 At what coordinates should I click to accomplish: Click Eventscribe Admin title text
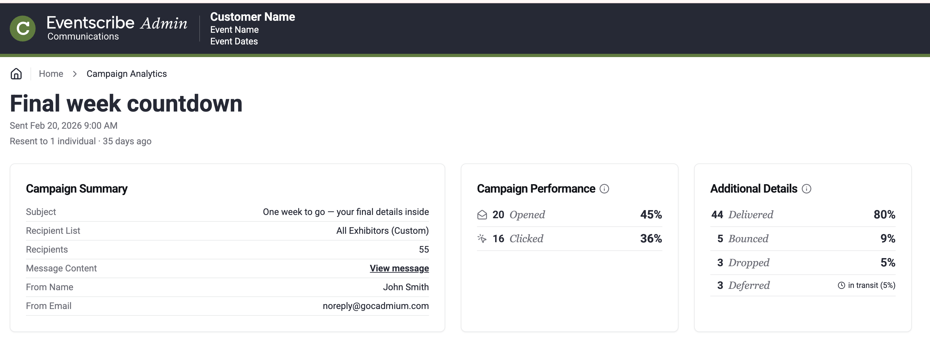pyautogui.click(x=117, y=23)
